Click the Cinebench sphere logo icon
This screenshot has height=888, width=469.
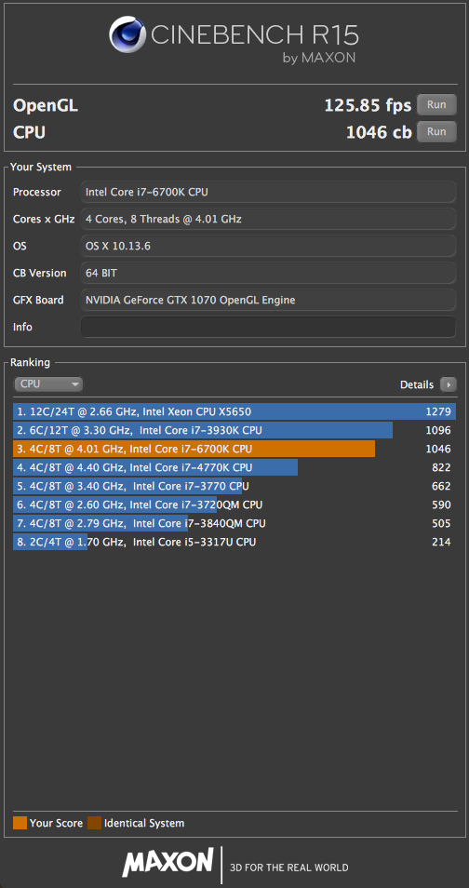pyautogui.click(x=128, y=34)
